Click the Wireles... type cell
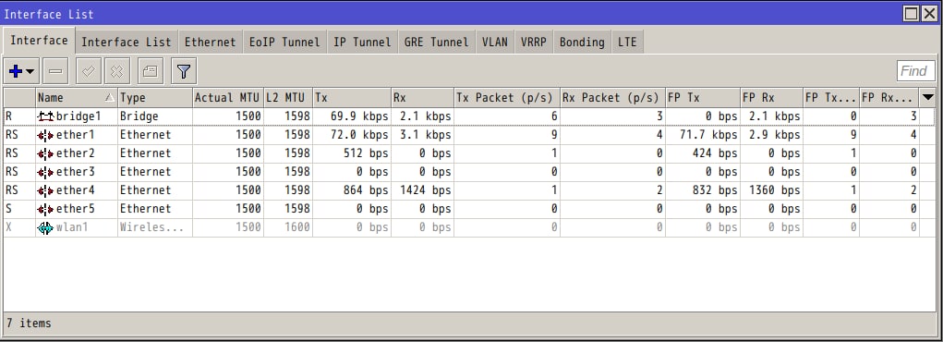943x342 pixels. [152, 227]
